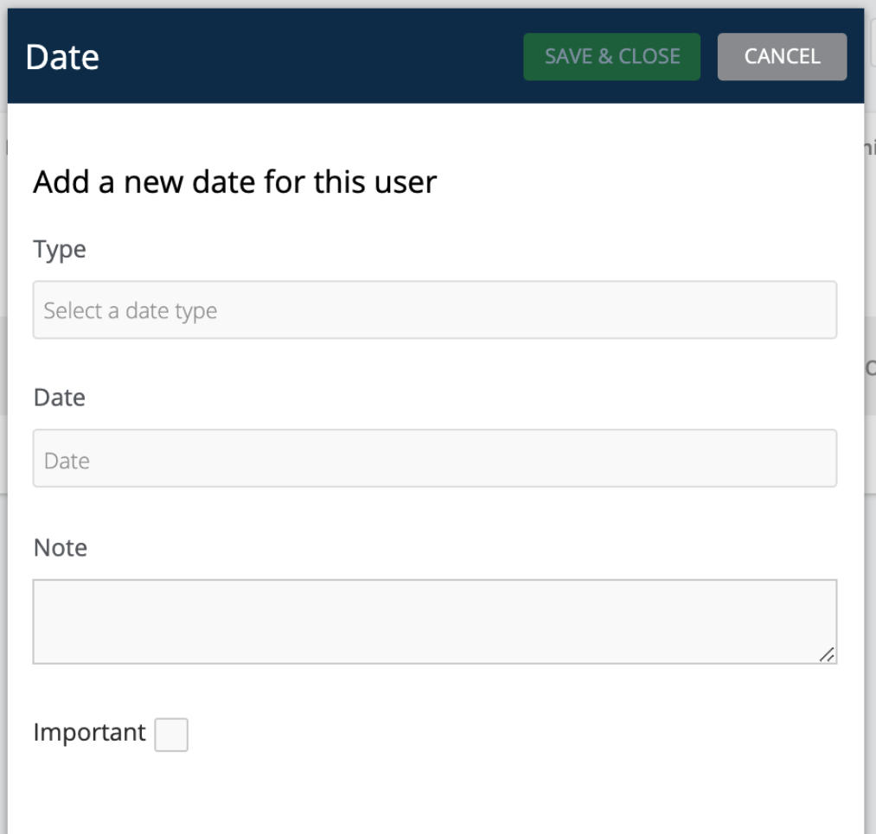Click the partially hidden control behind the dialog's top-right corner
Image resolution: width=876 pixels, height=834 pixels.
click(873, 41)
